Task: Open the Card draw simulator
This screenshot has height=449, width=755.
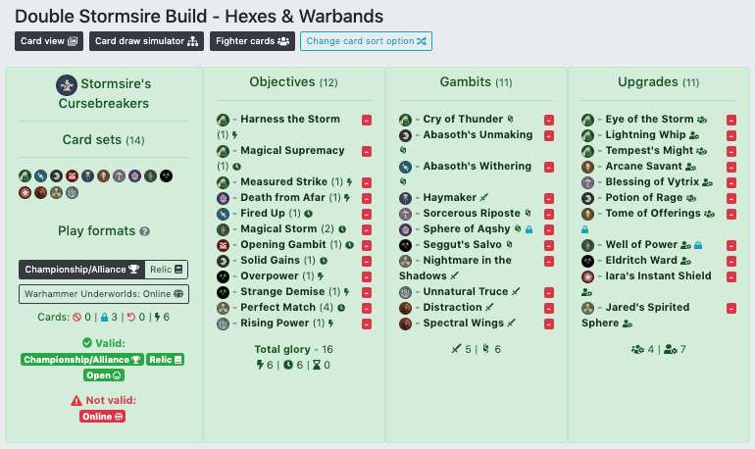Action: point(146,41)
